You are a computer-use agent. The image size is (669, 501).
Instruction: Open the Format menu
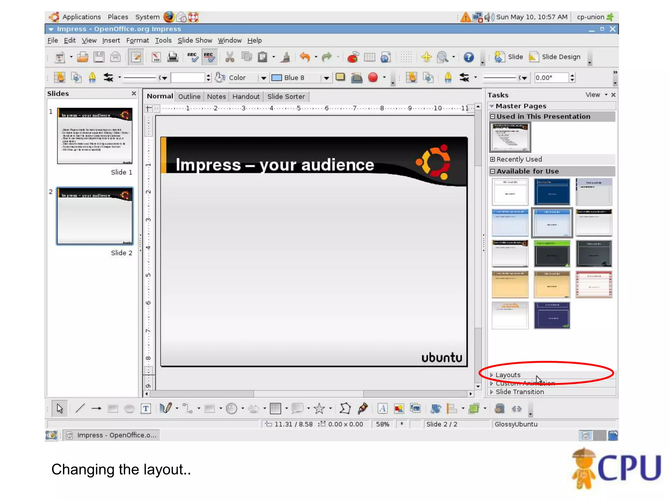coord(137,40)
